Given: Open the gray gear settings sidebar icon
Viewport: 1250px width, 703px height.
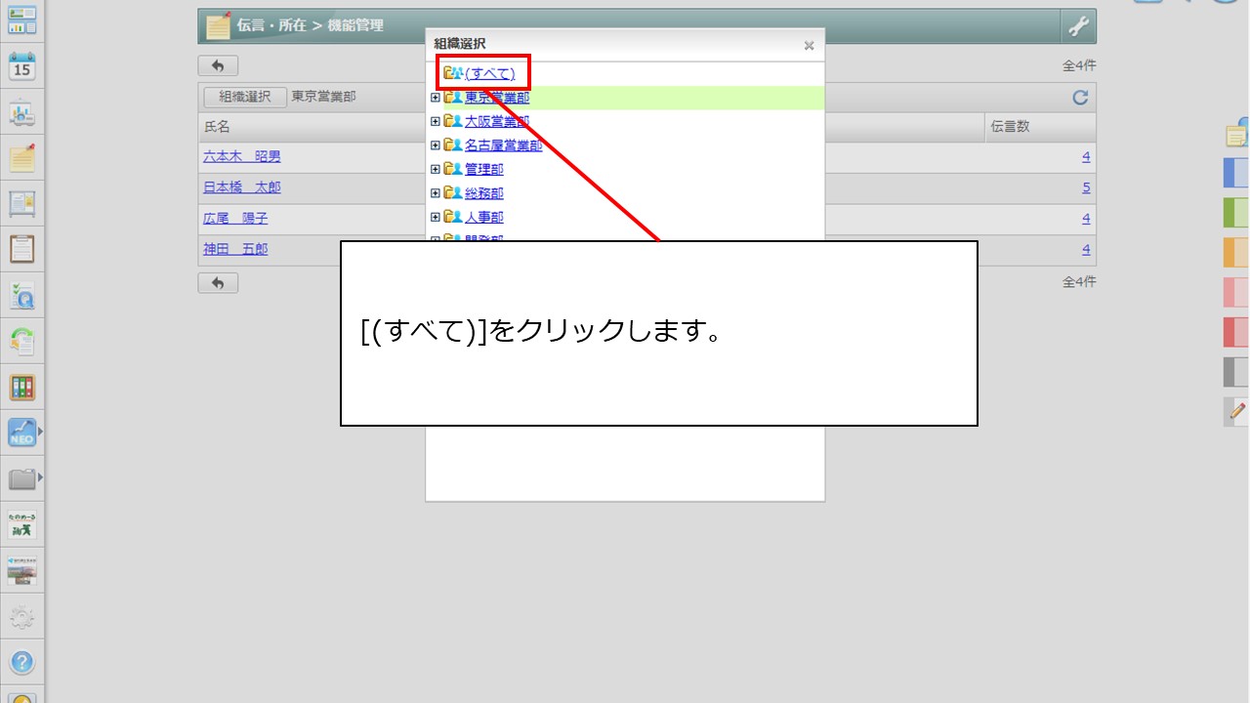Looking at the screenshot, I should coord(21,617).
